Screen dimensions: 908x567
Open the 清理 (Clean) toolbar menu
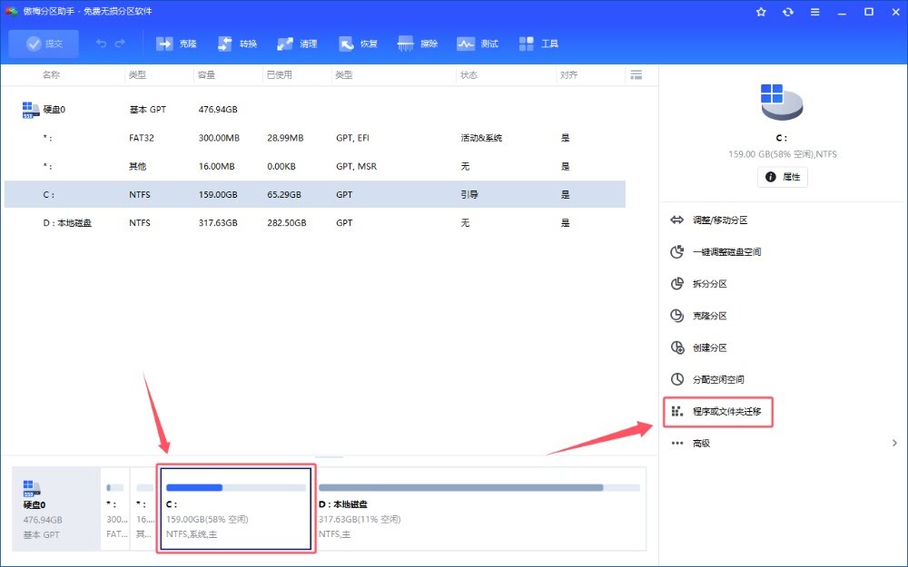pyautogui.click(x=297, y=44)
